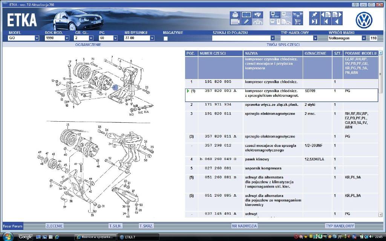Click the OZNACZENIE column header
Image resolution: width=386 pixels, height=241 pixels.
[317, 53]
